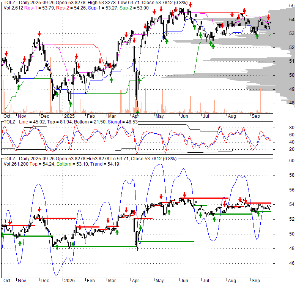Click 'Aug' on the bottom chart date axis

tap(232, 281)
